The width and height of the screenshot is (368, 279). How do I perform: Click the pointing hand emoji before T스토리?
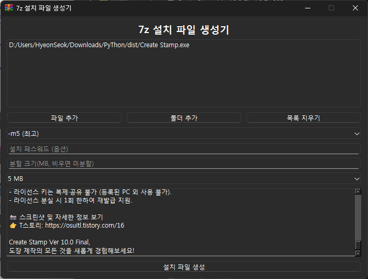coord(13,226)
